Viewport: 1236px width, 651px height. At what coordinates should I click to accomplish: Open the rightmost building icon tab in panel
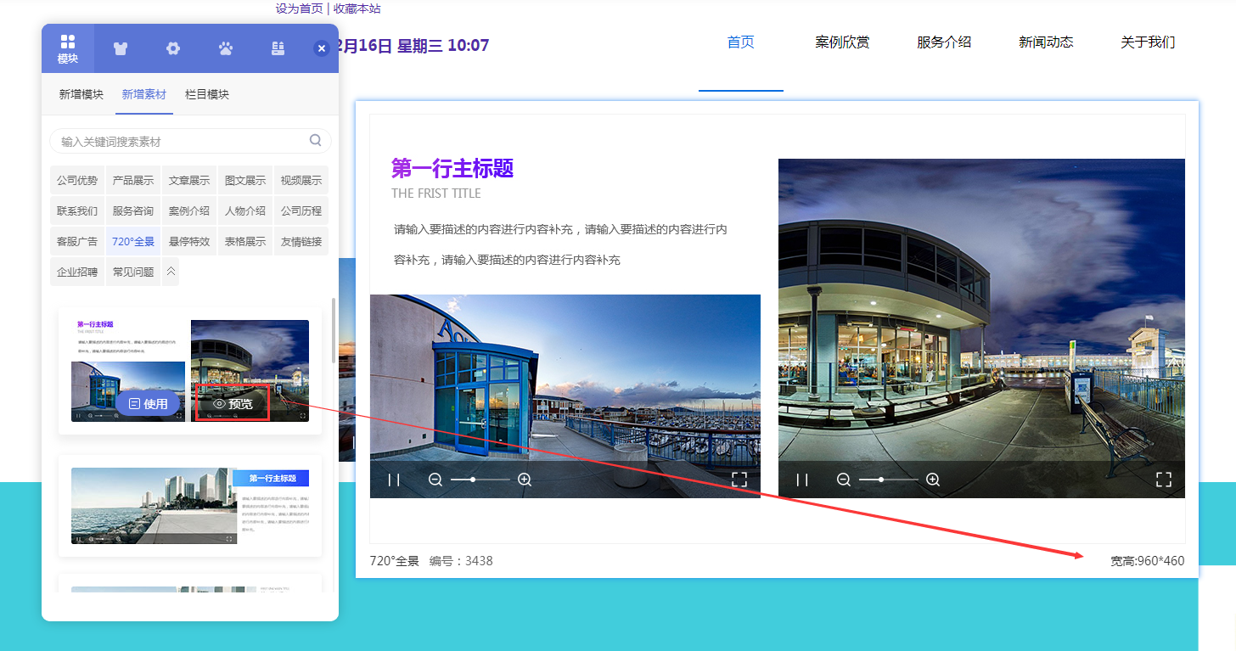click(278, 48)
